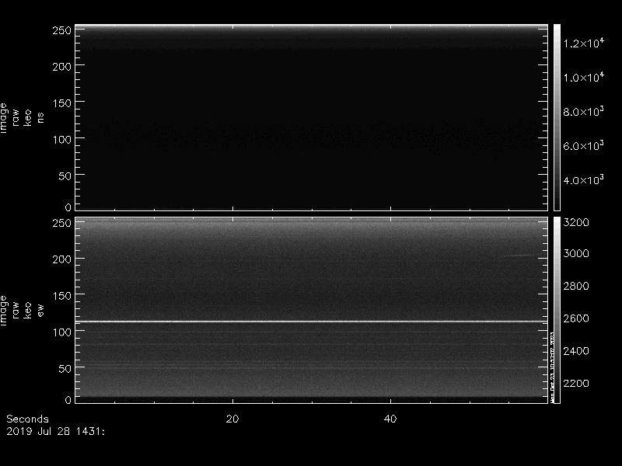This screenshot has height=466, width=622.
Task: Click the 3200 colorbar value
Action: click(576, 222)
